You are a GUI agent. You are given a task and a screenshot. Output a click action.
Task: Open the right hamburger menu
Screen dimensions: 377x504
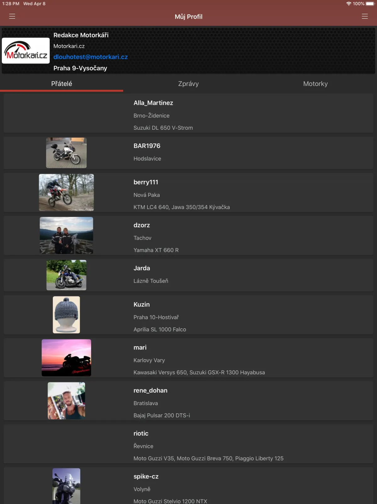(365, 16)
